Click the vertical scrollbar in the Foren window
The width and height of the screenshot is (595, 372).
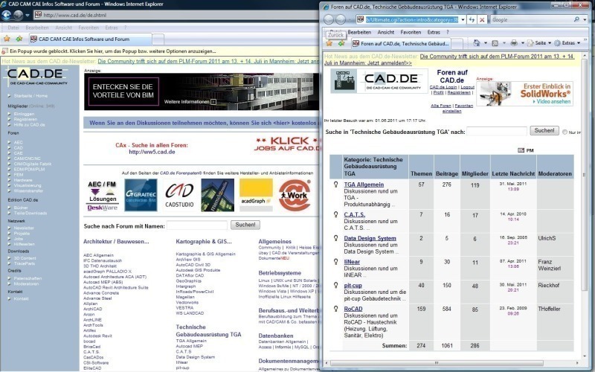[585, 175]
